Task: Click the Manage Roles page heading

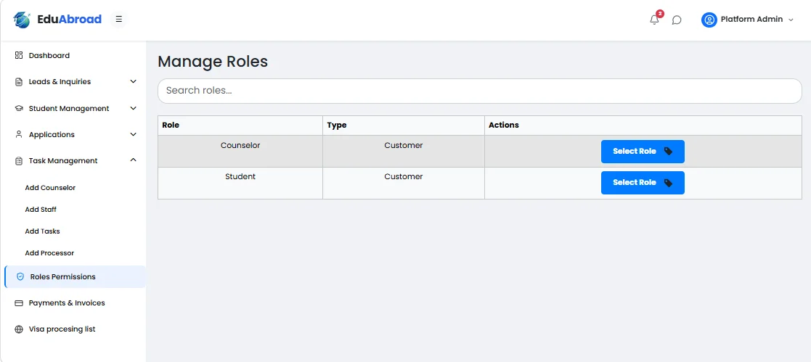Action: [x=213, y=62]
